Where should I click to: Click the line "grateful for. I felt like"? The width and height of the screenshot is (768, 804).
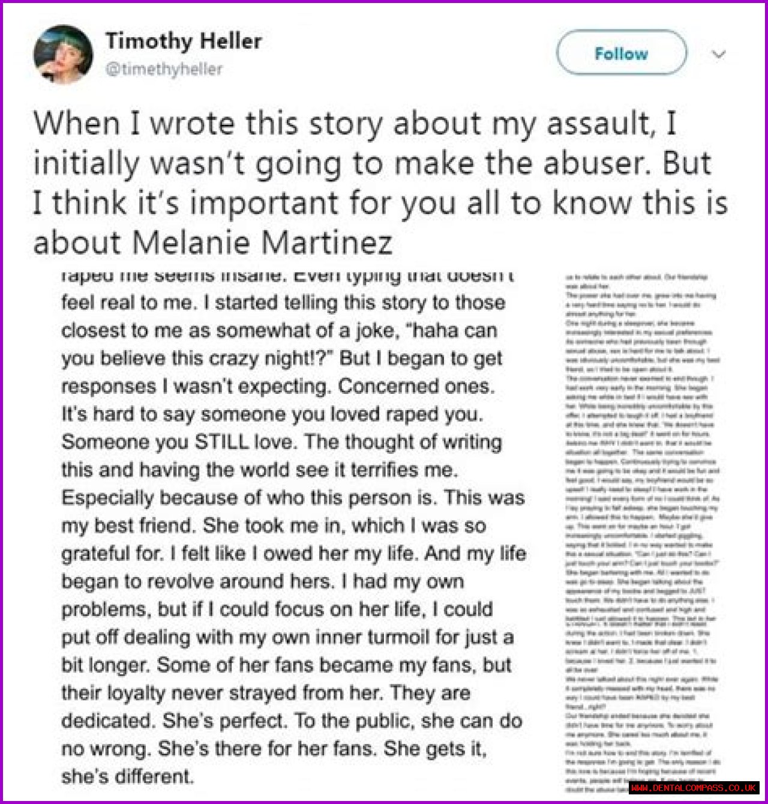click(x=293, y=553)
